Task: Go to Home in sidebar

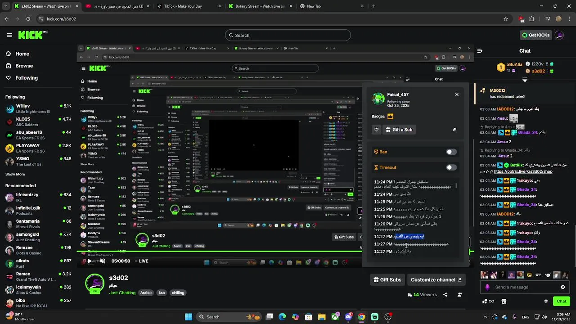Action: pos(18,54)
